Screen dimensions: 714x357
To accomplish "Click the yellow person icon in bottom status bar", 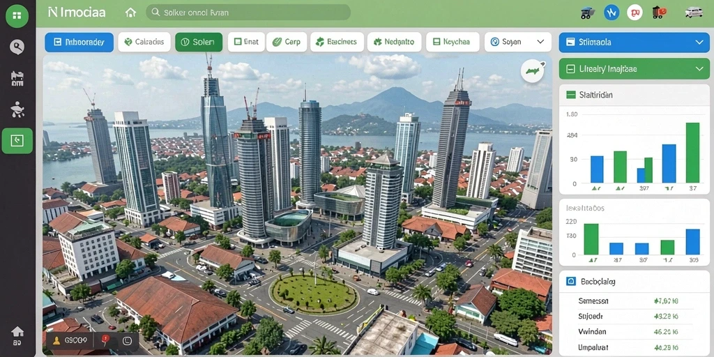I will (x=56, y=340).
